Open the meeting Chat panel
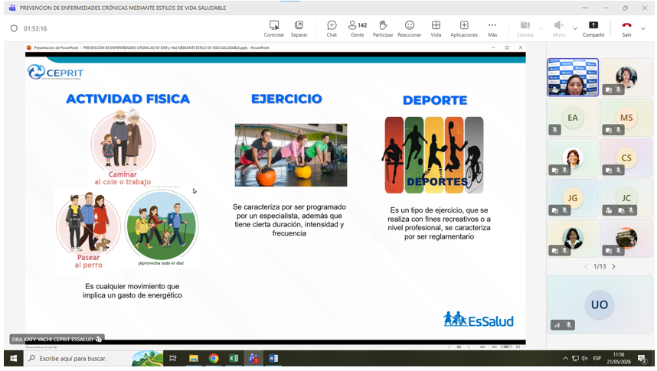Image resolution: width=657 pixels, height=371 pixels. [332, 28]
